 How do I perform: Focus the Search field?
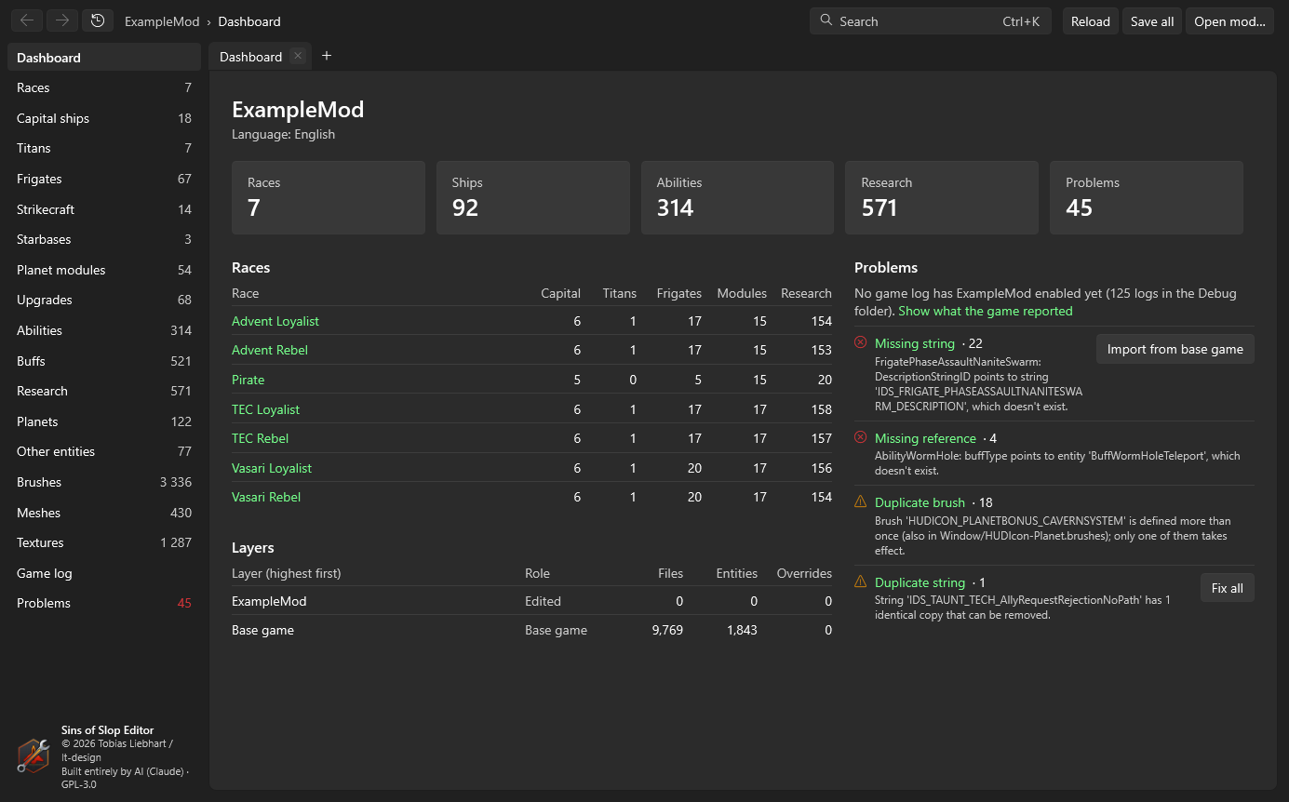(x=931, y=21)
